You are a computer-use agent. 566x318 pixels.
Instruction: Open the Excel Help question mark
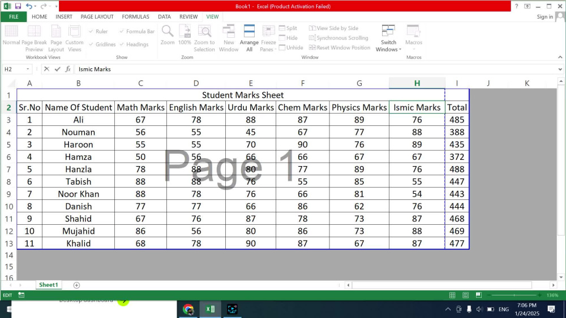tap(517, 6)
